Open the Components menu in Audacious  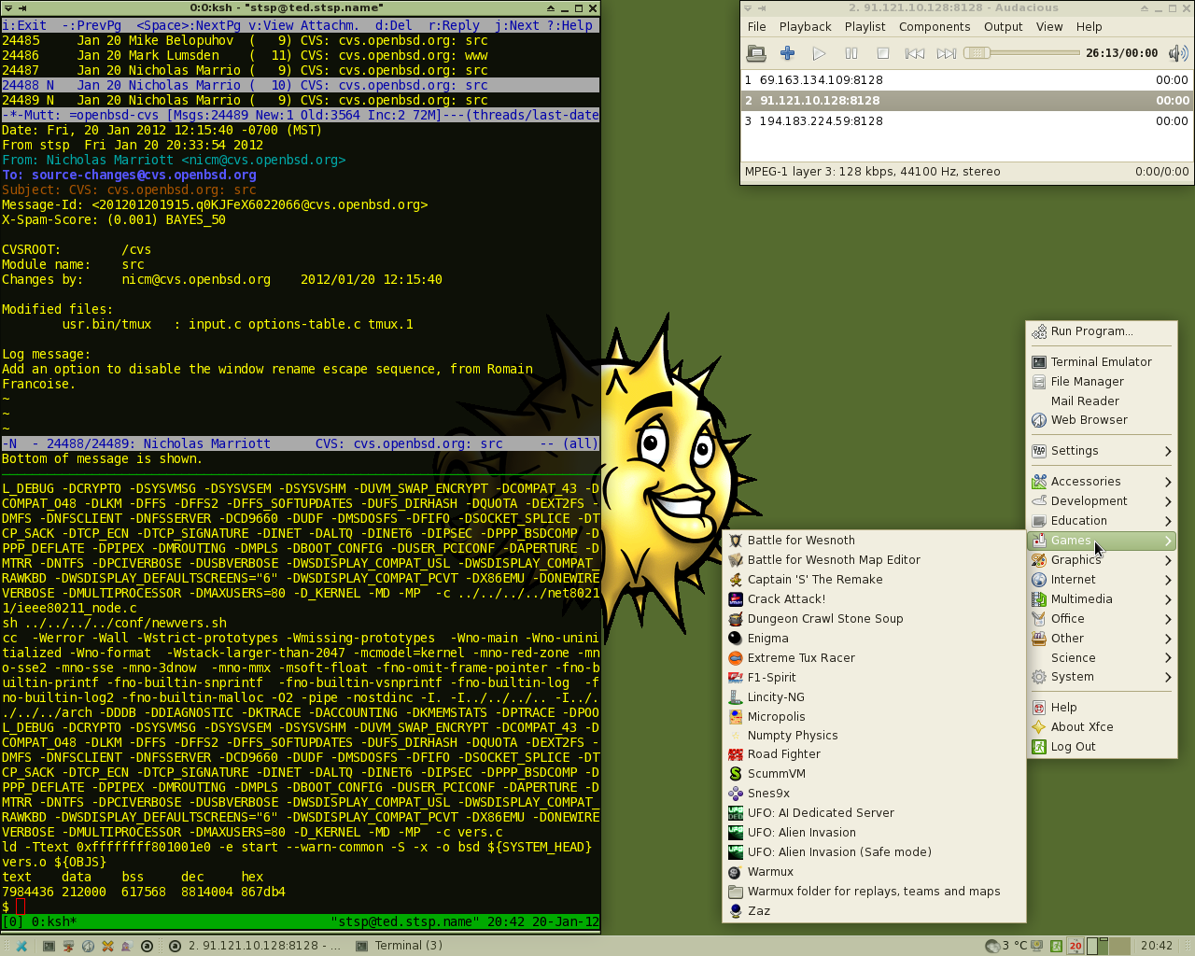pos(934,27)
